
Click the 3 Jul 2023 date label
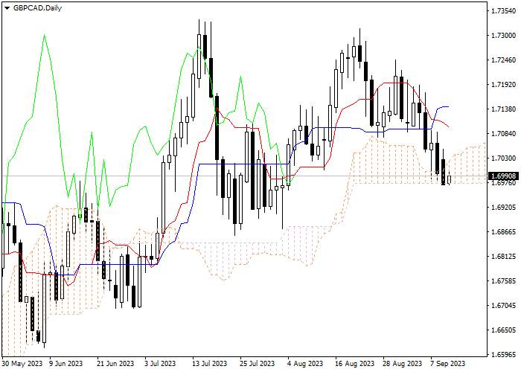tap(161, 364)
